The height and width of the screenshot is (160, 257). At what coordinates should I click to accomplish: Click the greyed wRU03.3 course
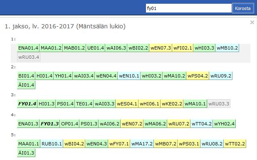pyautogui.click(x=219, y=104)
